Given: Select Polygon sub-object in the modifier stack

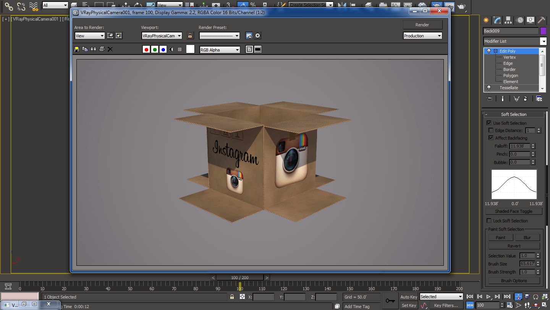Looking at the screenshot, I should (x=510, y=75).
